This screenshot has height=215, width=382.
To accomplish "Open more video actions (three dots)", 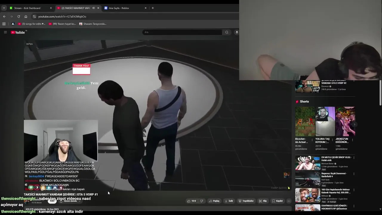I will 289,201.
